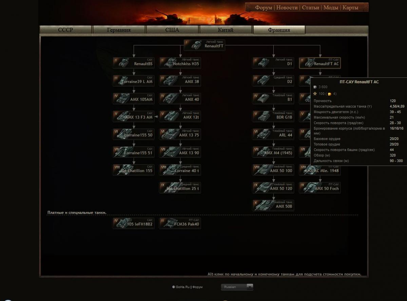Open the GoHa.Ru footer link
This screenshot has width=407, height=301.
(x=182, y=287)
